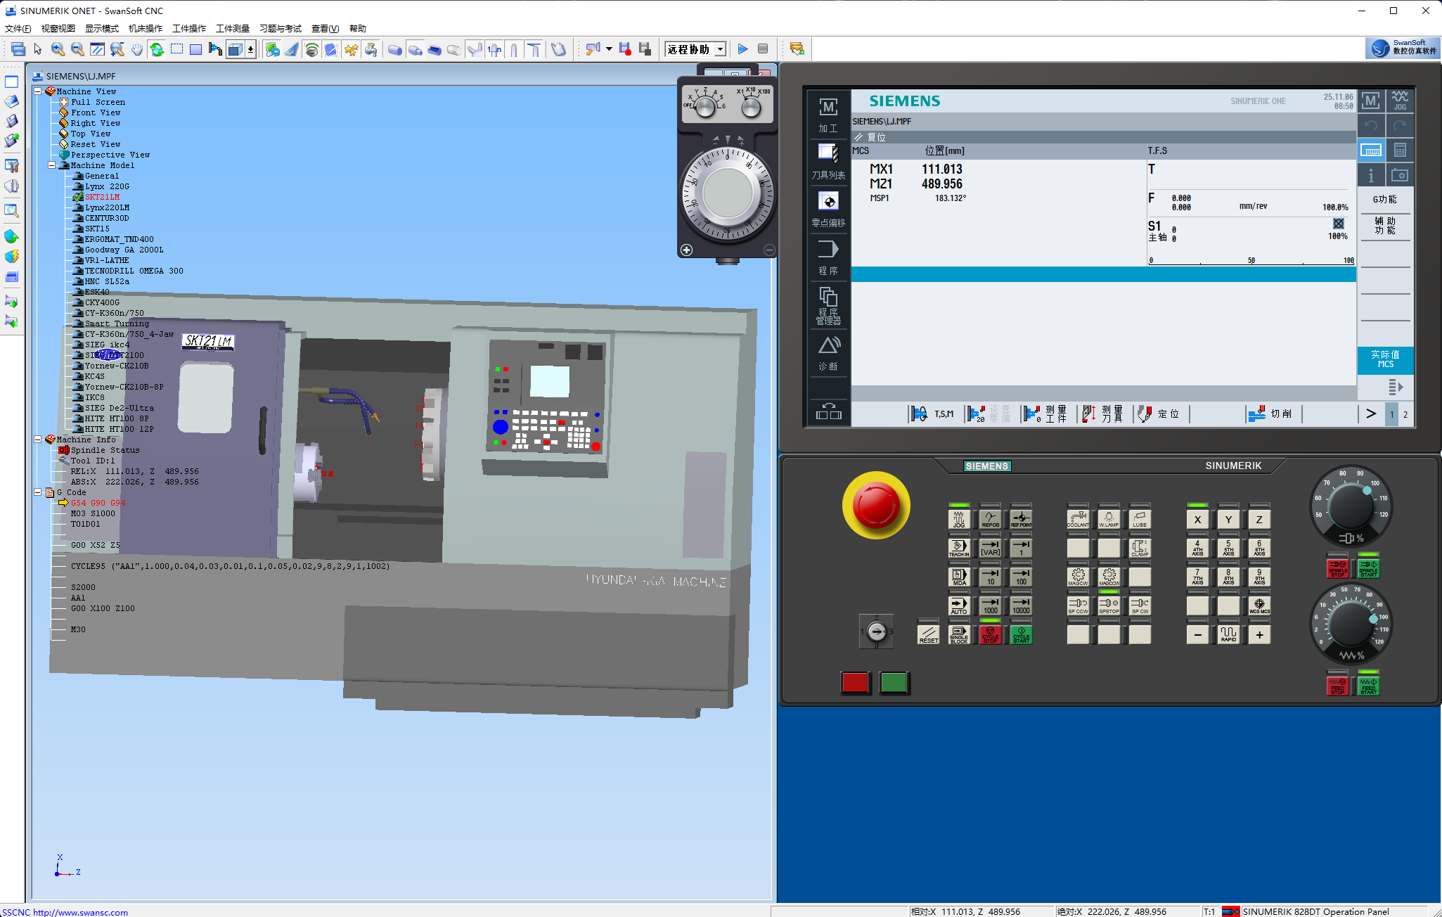Select REF.POINT mode key
This screenshot has width=1442, height=917.
coord(1021,520)
